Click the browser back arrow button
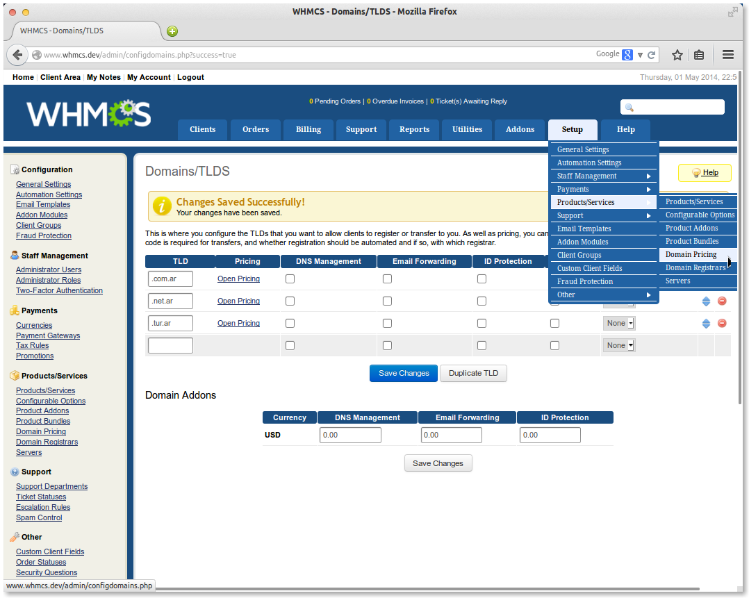Image resolution: width=749 pixels, height=598 pixels. pos(17,55)
